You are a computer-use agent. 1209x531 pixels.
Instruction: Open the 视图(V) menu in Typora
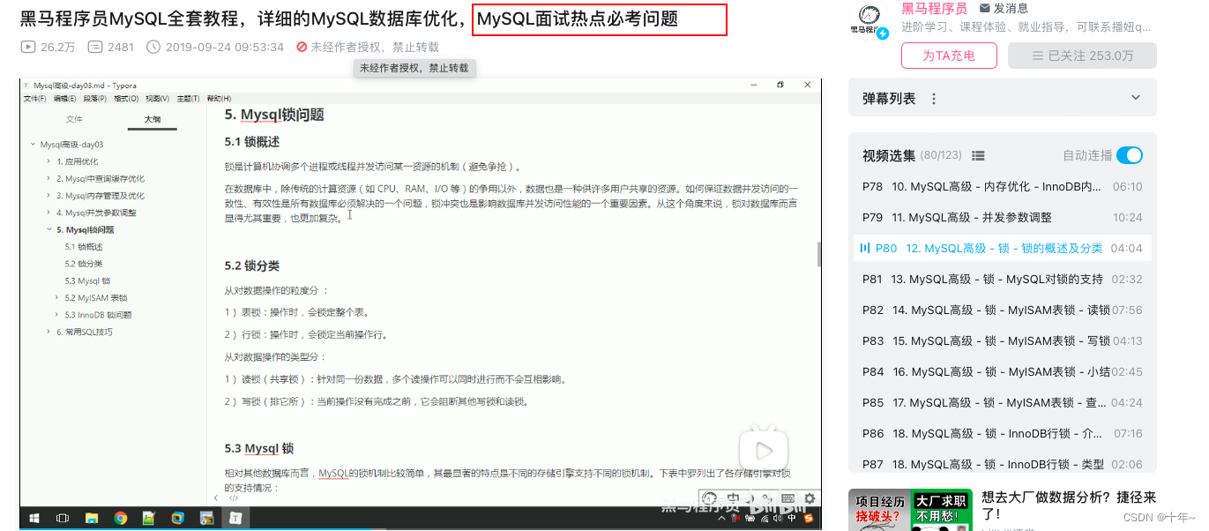click(157, 99)
